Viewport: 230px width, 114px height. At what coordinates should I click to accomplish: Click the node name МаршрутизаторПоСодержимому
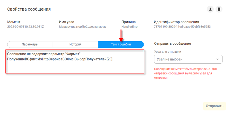click(83, 27)
